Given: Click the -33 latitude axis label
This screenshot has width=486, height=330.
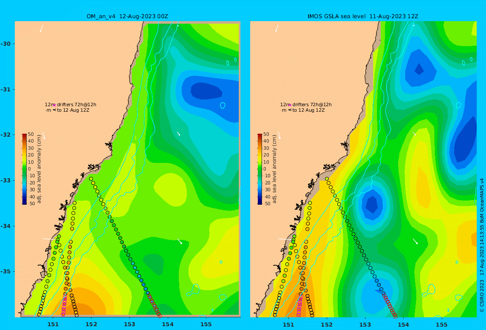Looking at the screenshot, I should pyautogui.click(x=5, y=180).
